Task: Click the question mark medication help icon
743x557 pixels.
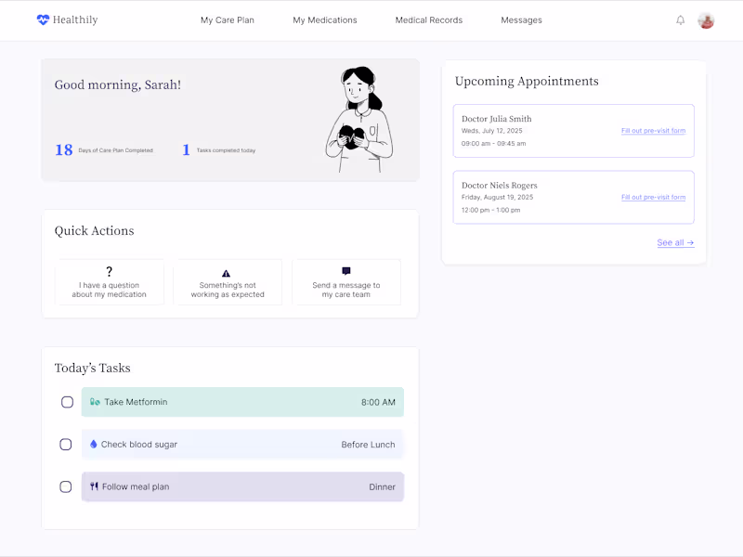Action: 110,271
